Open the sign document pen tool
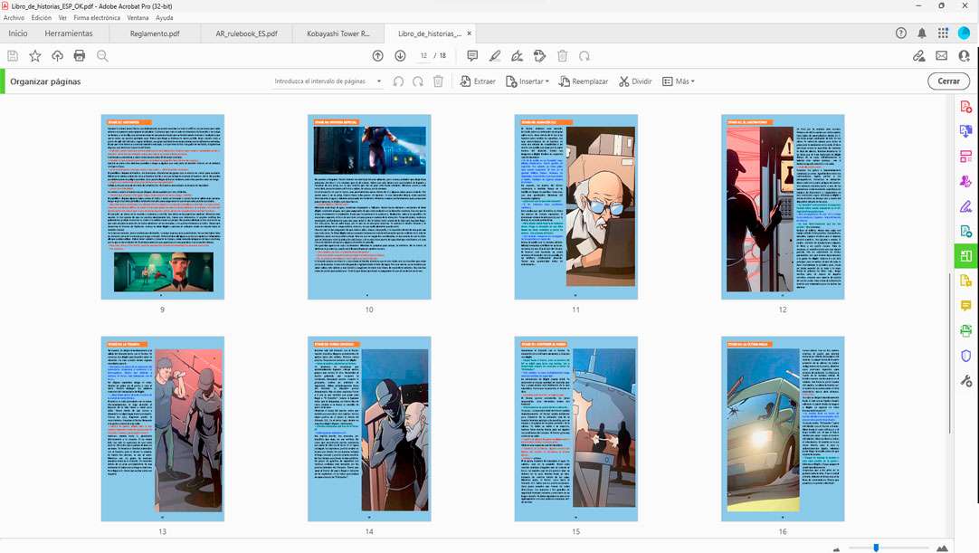Screen dimensions: 979x553 point(517,56)
